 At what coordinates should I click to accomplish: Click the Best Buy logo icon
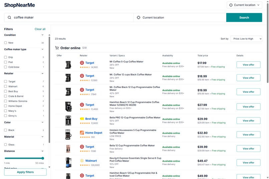tap(82, 119)
